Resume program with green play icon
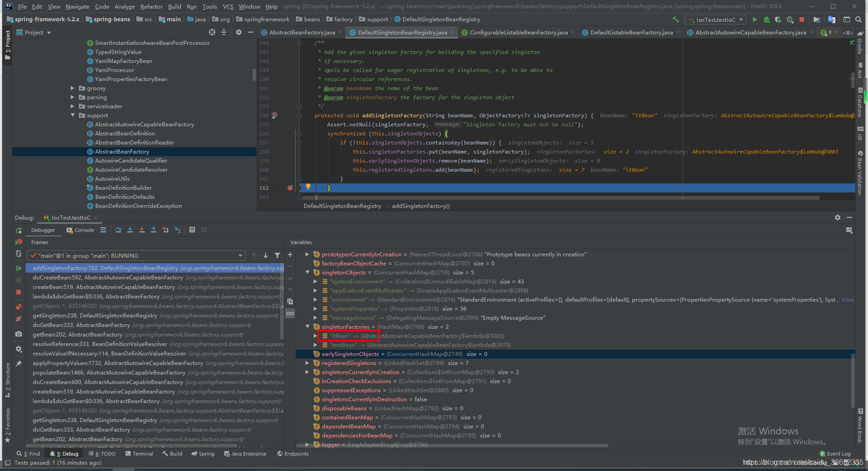 tap(19, 268)
